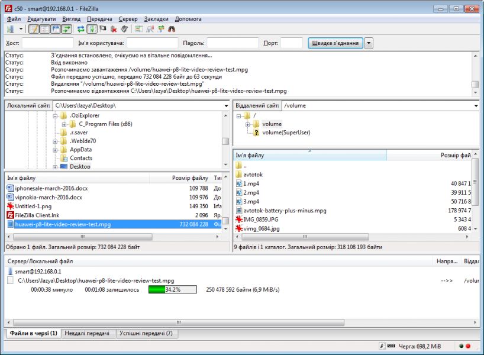
Task: Click the reconnect to last server icon
Action: pos(124,29)
